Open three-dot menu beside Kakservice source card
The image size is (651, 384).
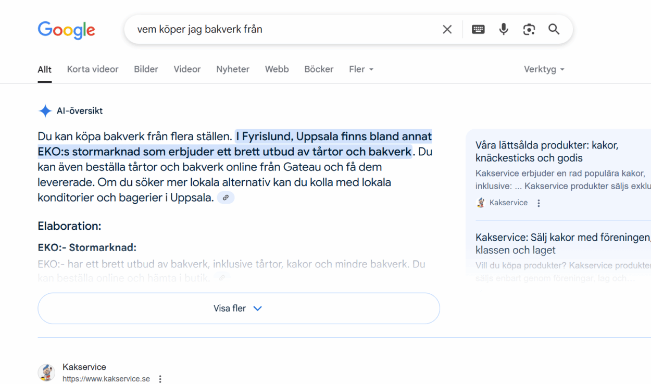click(x=539, y=203)
